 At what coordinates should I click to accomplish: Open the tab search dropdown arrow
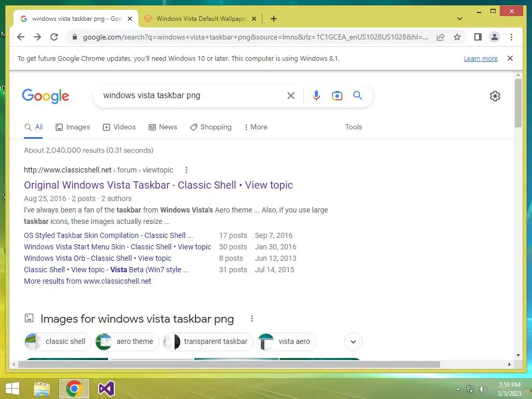tap(460, 19)
